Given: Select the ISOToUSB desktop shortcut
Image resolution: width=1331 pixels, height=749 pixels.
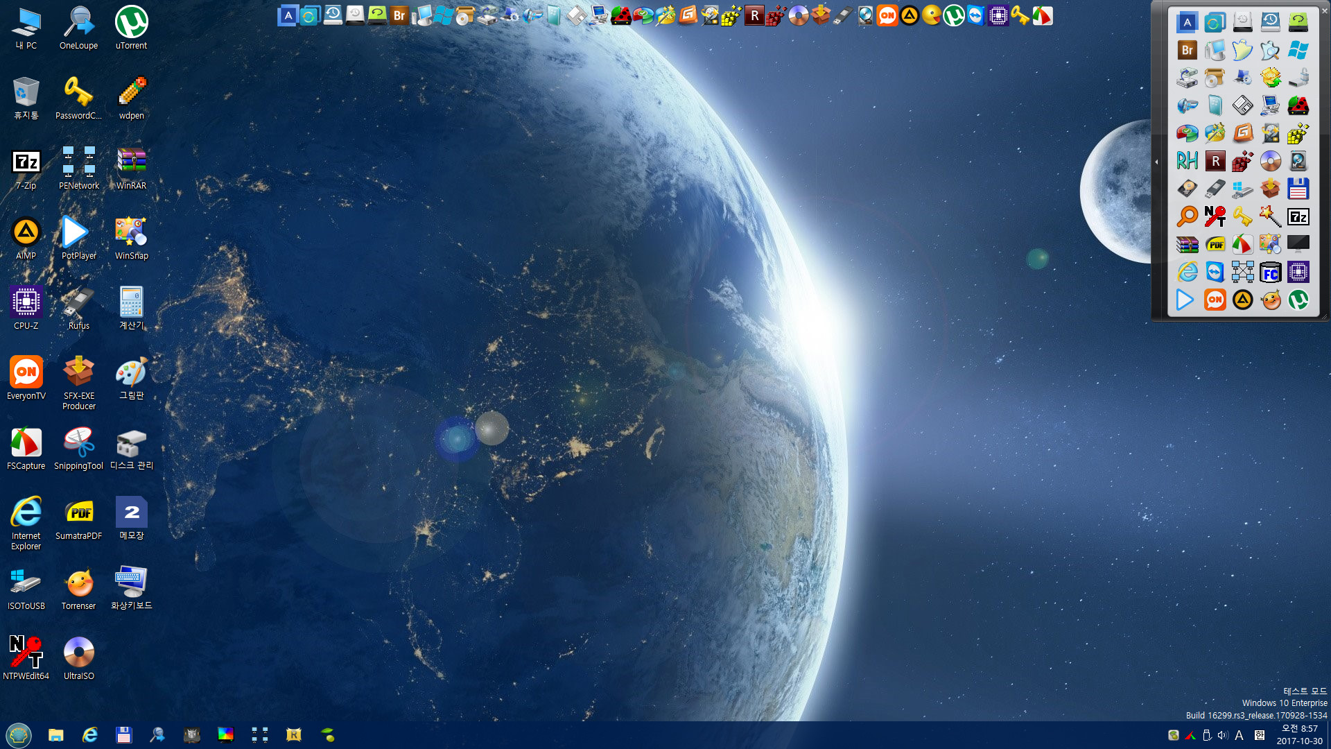Looking at the screenshot, I should [x=26, y=589].
